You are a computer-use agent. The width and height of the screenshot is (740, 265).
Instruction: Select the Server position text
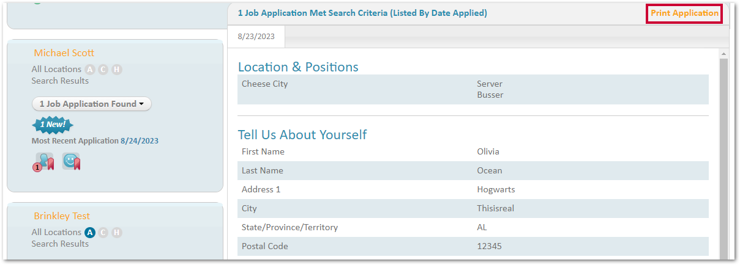[490, 84]
